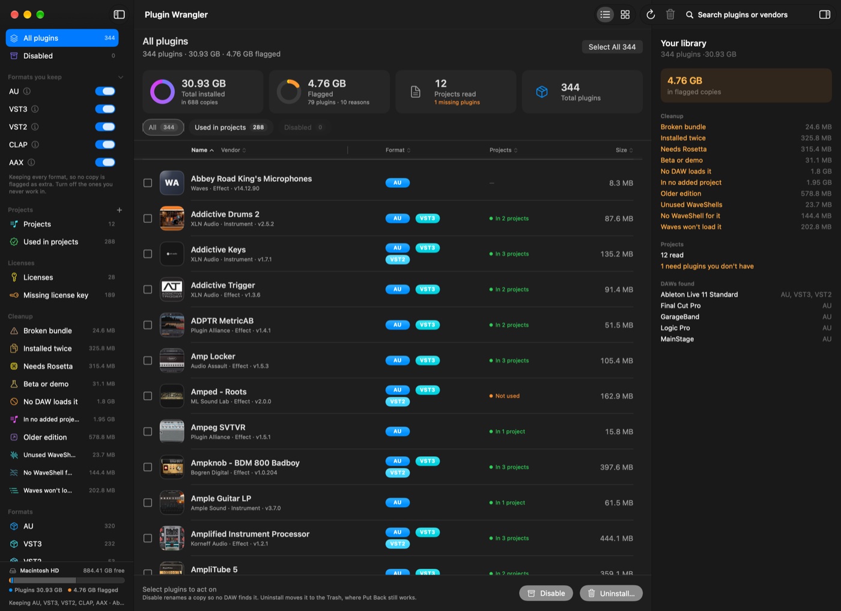Click the Abbey Road WA plugin icon

172,183
